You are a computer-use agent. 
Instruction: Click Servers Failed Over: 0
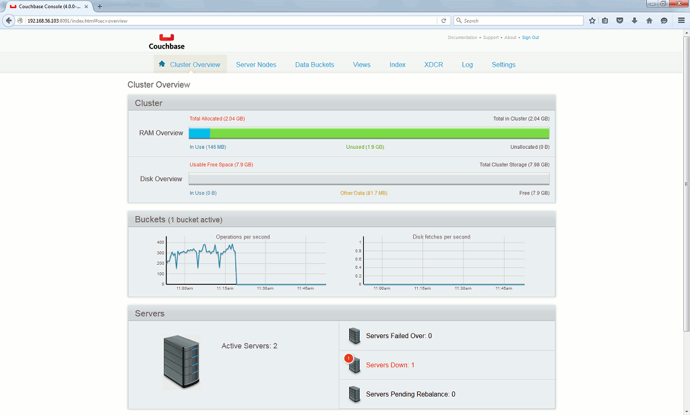tap(399, 336)
